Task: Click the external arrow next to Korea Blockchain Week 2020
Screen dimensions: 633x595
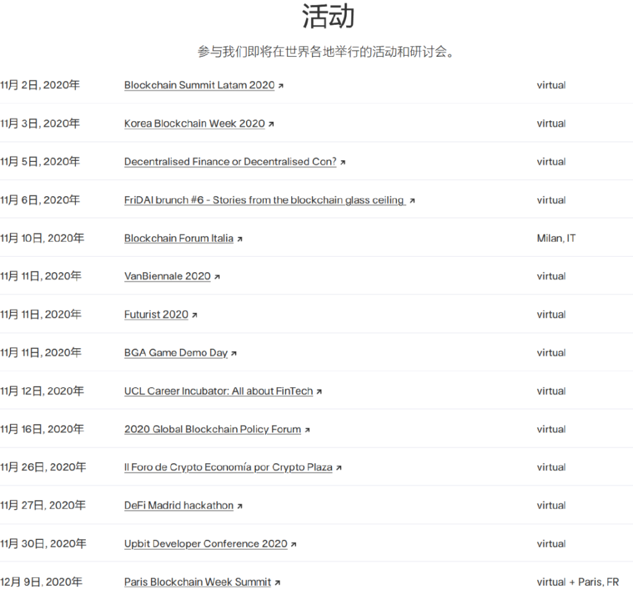Action: 271,124
